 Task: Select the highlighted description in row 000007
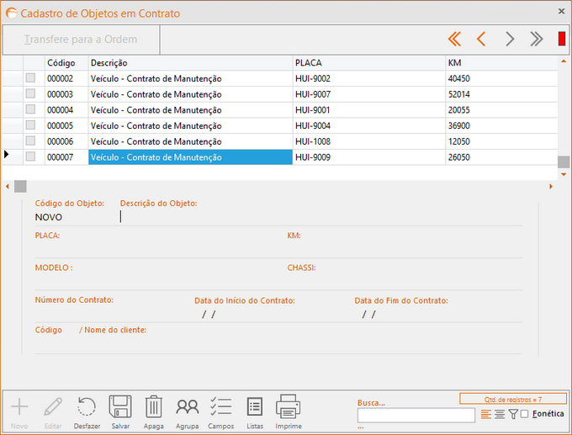190,157
